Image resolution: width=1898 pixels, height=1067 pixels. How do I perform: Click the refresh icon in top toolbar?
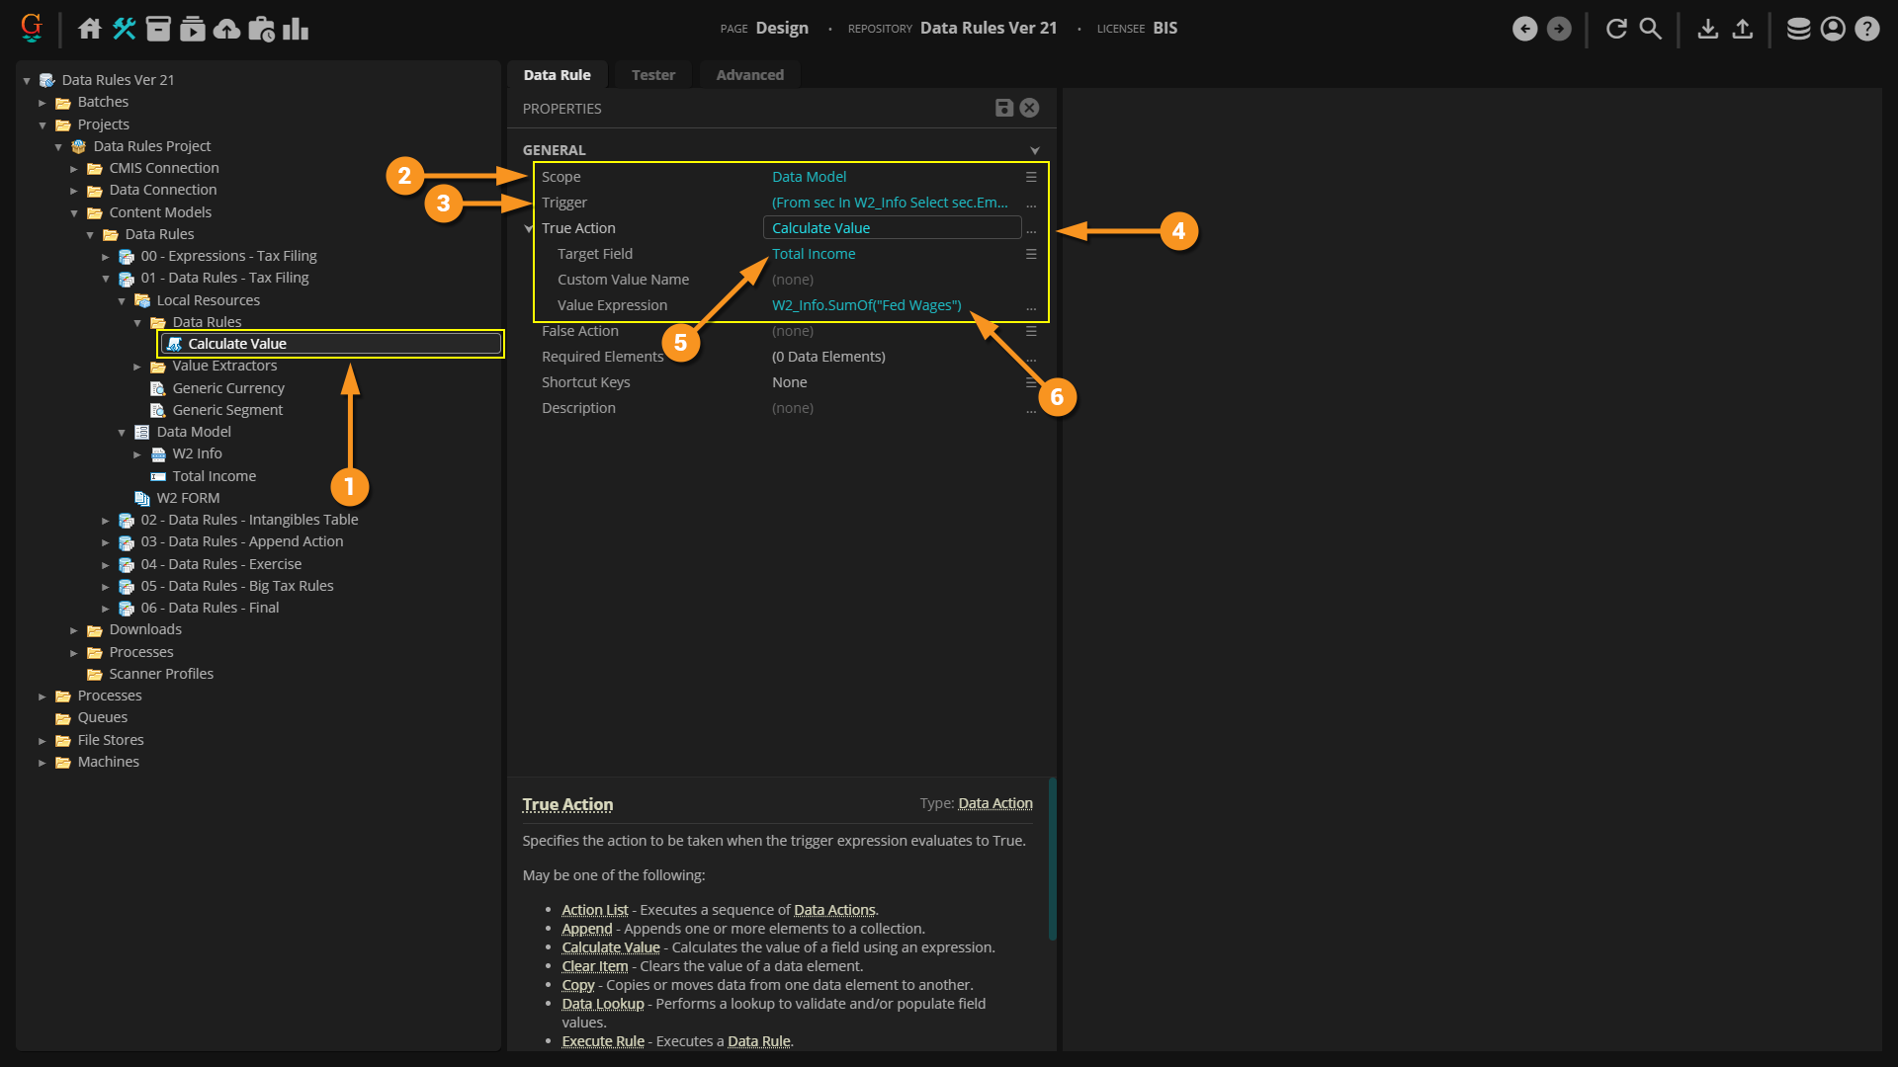tap(1616, 29)
